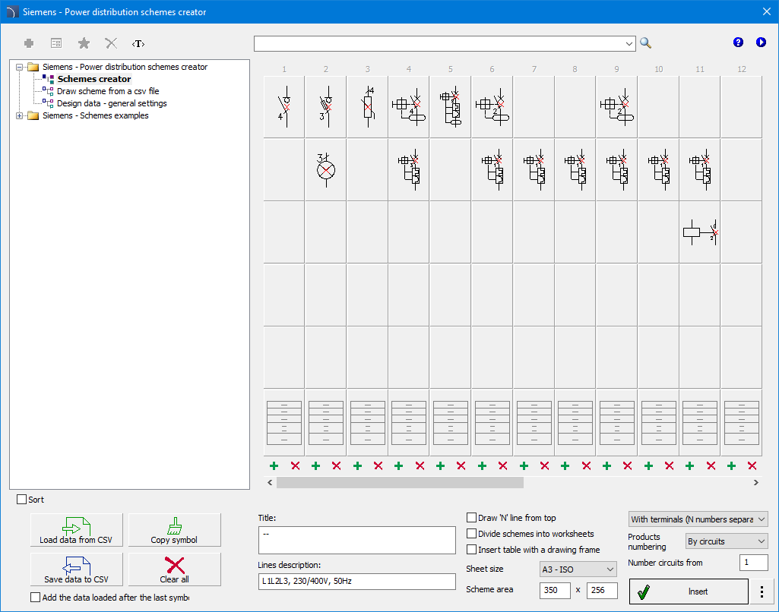Image resolution: width=779 pixels, height=612 pixels.
Task: Click the Number circuits from field
Action: (754, 563)
